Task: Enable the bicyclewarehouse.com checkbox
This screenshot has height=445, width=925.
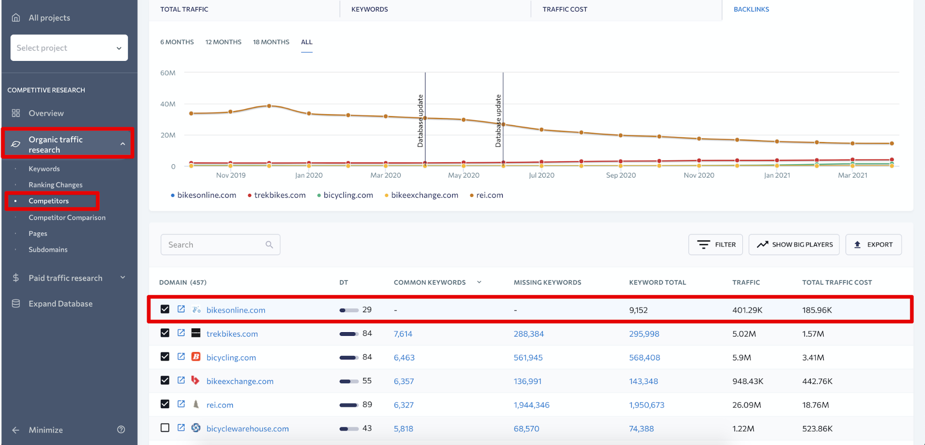Action: pos(165,428)
